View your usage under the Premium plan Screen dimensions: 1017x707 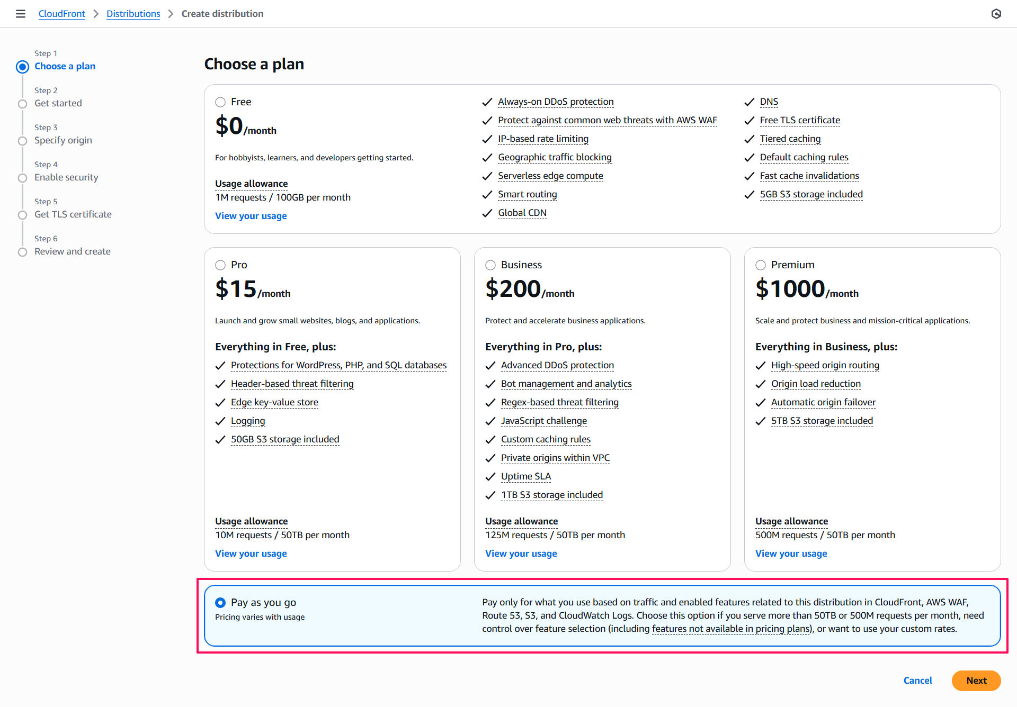(x=791, y=554)
